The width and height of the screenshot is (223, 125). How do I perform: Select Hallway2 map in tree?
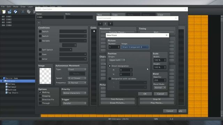pos(12,87)
